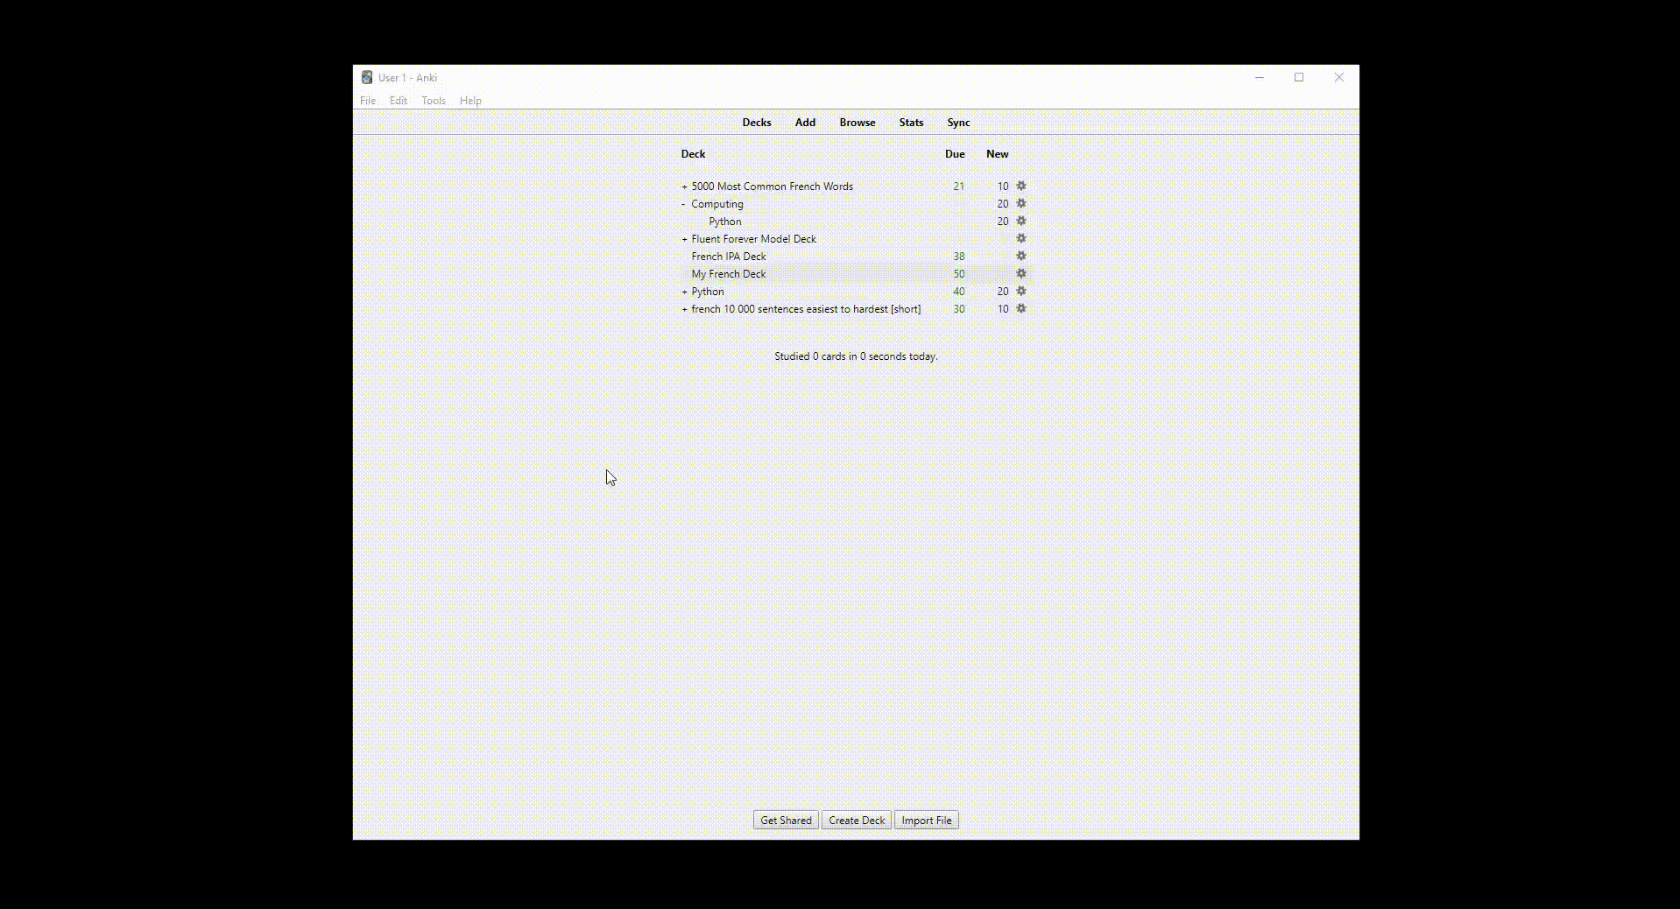Collapse the Computing deck tree
The width and height of the screenshot is (1680, 909).
point(684,204)
